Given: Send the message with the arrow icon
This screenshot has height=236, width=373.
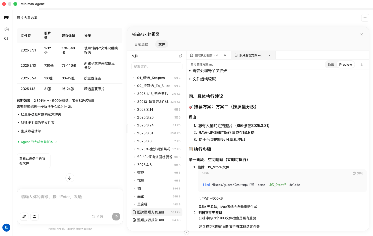Looking at the screenshot, I should (x=116, y=217).
